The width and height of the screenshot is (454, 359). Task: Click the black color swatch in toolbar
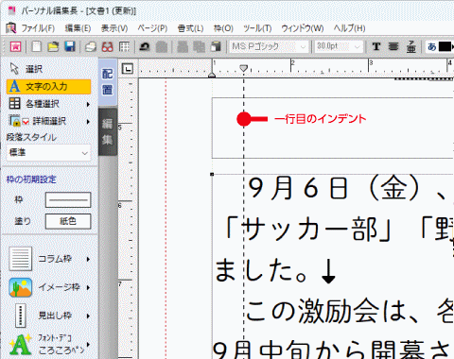(x=445, y=46)
